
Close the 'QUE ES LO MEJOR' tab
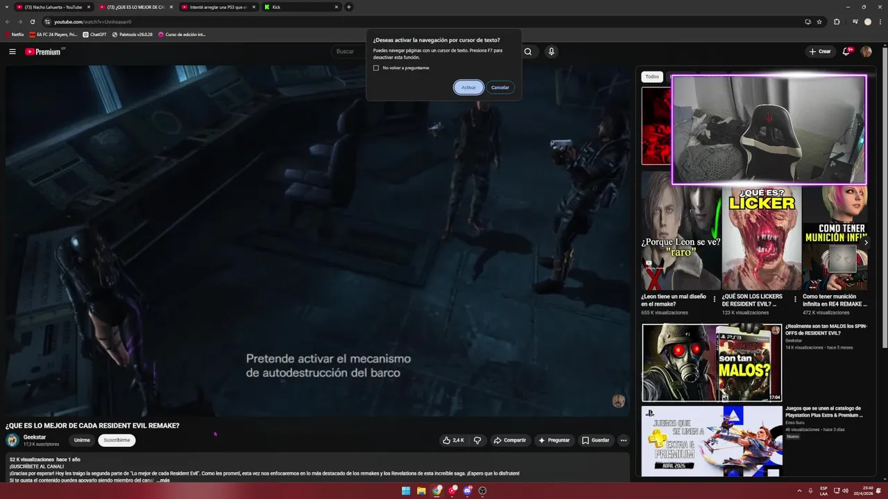(x=171, y=7)
